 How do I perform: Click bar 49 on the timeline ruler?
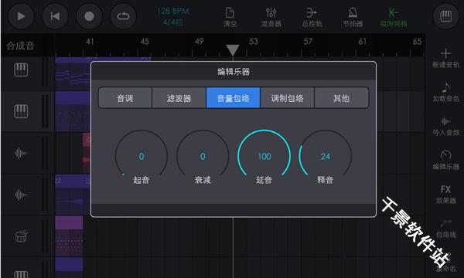coord(199,42)
